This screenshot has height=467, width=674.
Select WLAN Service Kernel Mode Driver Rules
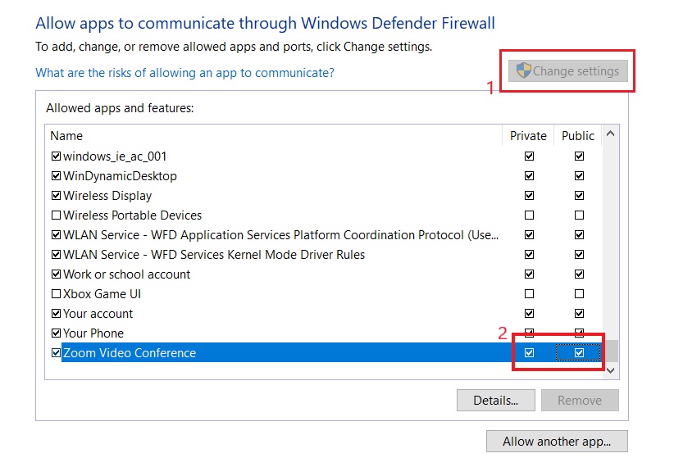[x=214, y=254]
